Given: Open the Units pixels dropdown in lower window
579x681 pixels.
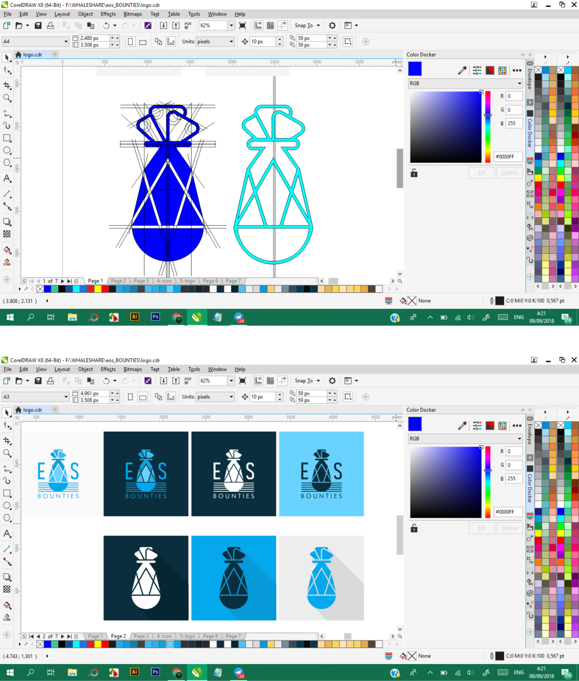Looking at the screenshot, I should (231, 397).
